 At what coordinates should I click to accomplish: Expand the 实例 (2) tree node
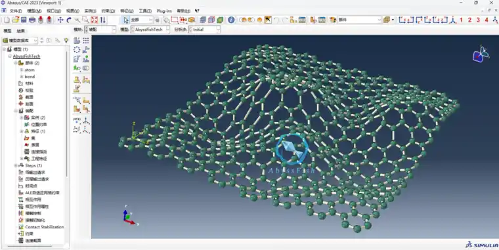point(22,117)
